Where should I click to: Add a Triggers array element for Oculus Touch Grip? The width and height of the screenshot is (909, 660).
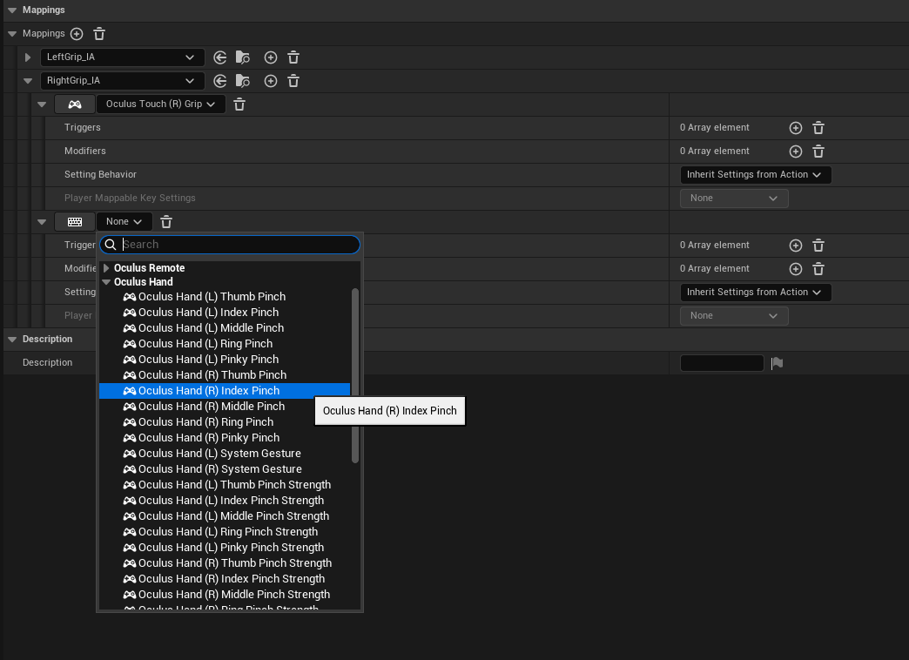795,128
